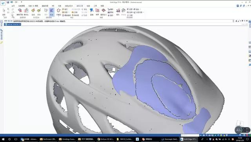Viewport: 251px width, 142px height.
Task: Open the helmet reverse document tab
Action: (13, 24)
